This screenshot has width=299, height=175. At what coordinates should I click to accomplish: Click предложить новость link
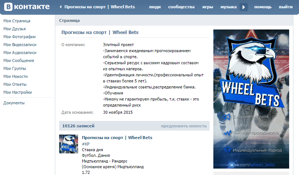coord(184,126)
